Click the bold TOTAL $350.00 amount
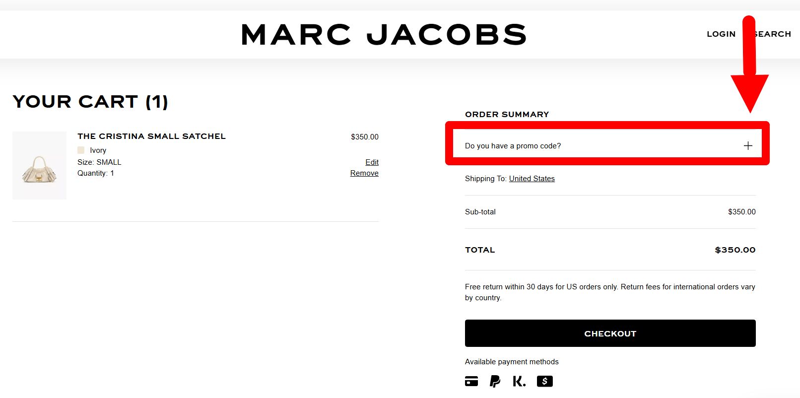The height and width of the screenshot is (398, 800). coord(734,250)
